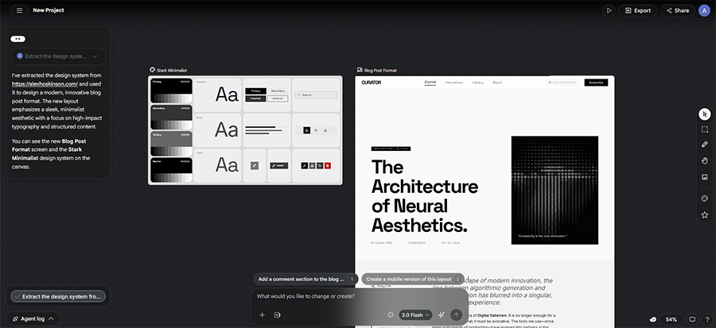Viewport: 716px width, 328px height.
Task: Open the palette theme tool
Action: pos(704,199)
